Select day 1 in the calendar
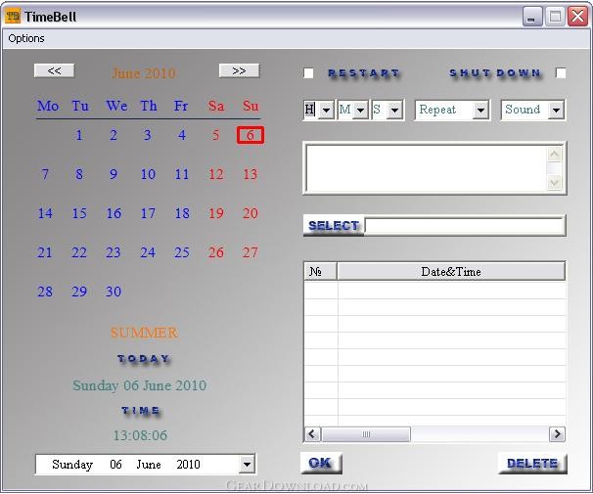This screenshot has width=593, height=494. [x=79, y=135]
